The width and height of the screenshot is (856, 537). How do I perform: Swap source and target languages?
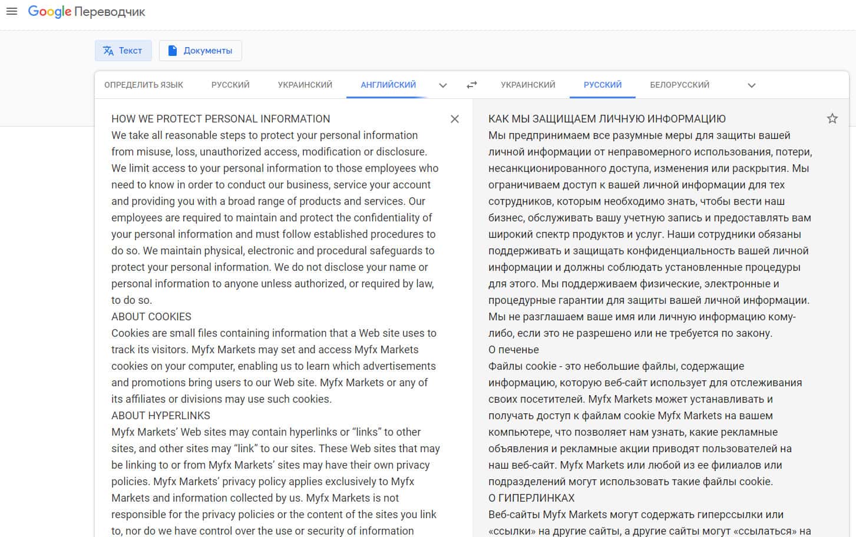[472, 85]
